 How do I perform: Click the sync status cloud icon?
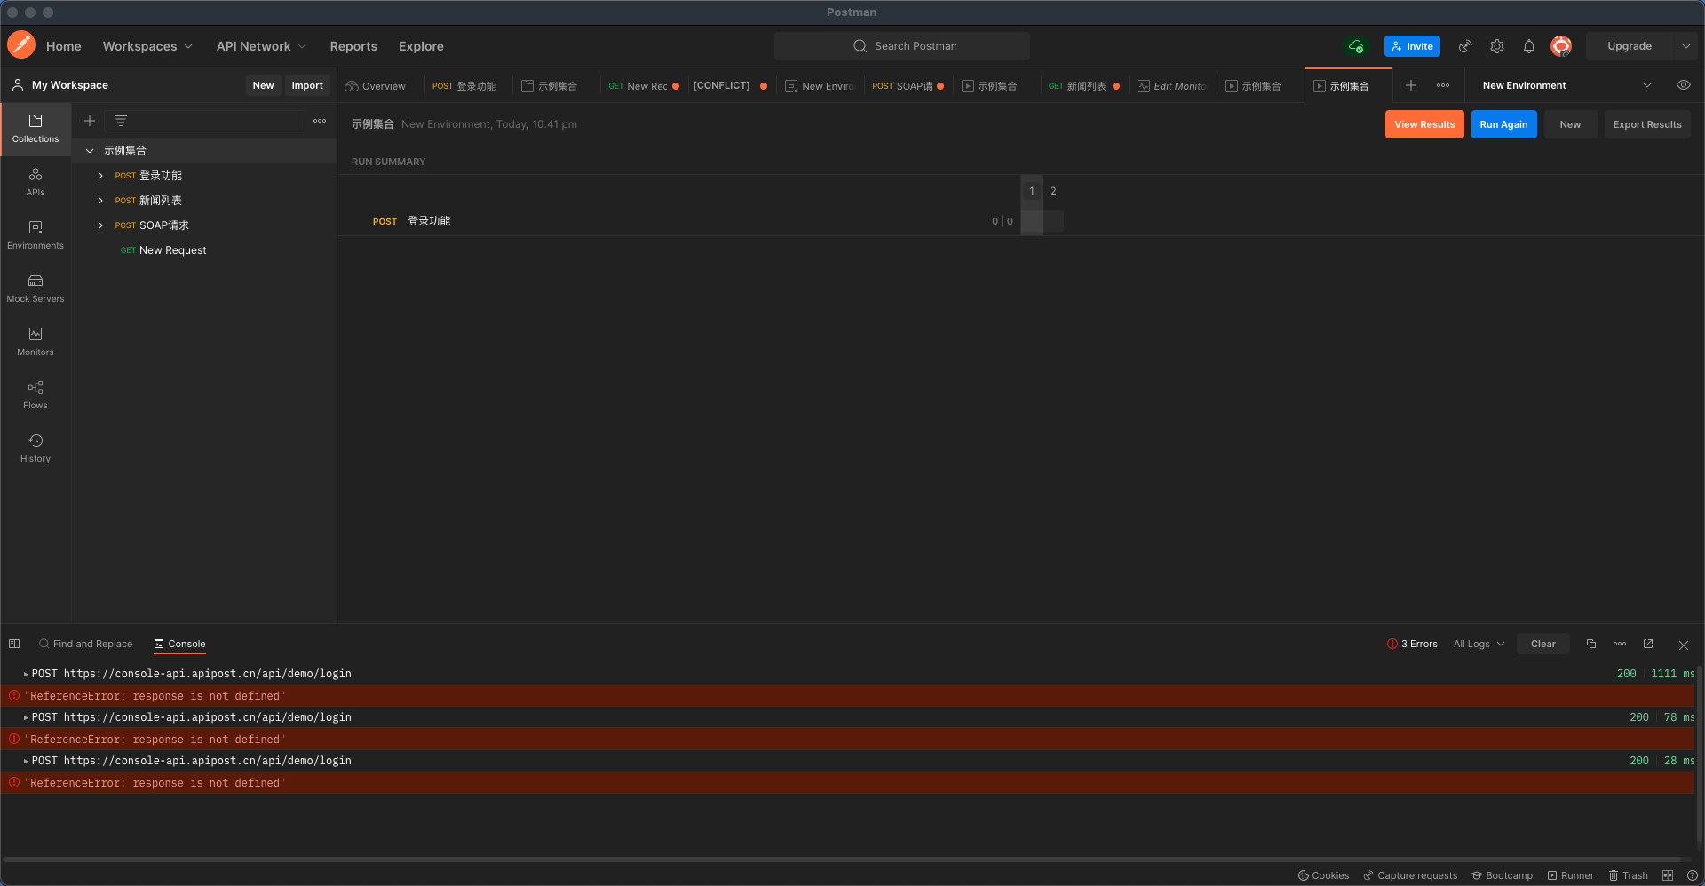coord(1355,46)
